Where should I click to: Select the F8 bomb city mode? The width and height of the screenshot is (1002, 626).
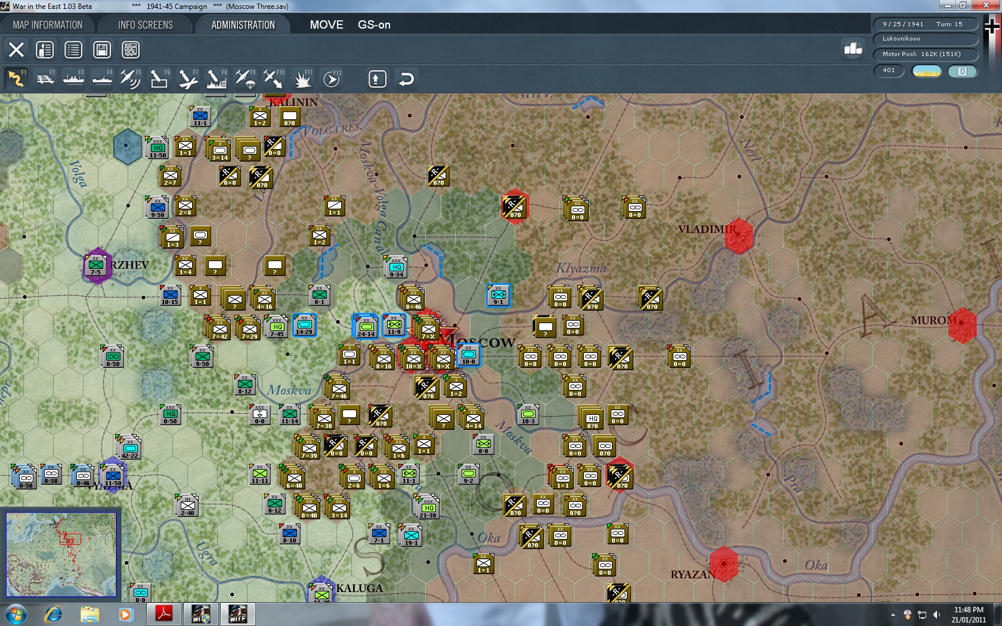pyautogui.click(x=217, y=79)
